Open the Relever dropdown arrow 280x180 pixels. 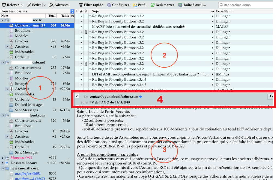tap(22, 5)
